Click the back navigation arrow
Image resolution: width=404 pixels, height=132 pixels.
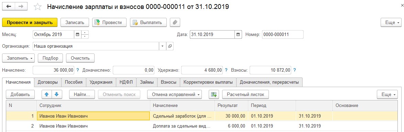(9, 7)
